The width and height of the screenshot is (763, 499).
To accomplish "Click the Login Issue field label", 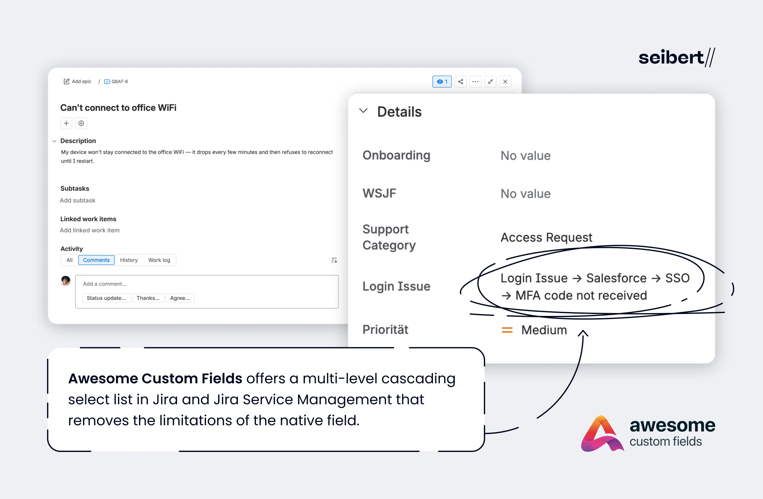I will pyautogui.click(x=396, y=286).
